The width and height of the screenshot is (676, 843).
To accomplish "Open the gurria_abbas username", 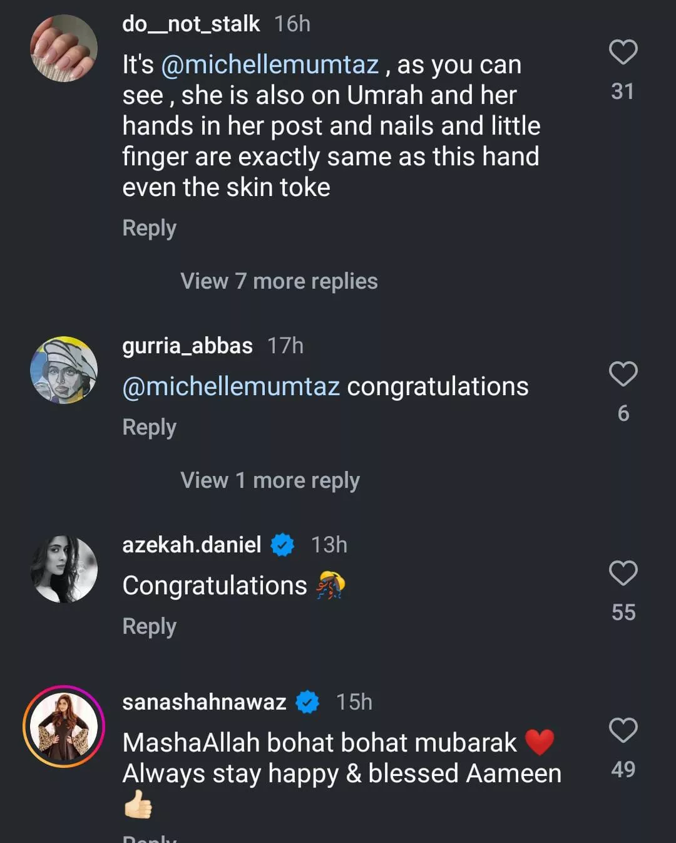I will [187, 346].
